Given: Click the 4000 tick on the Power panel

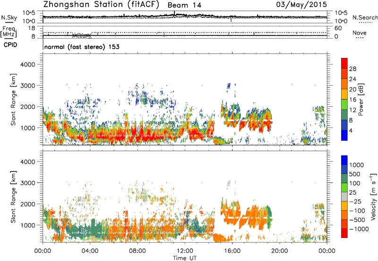Looking at the screenshot, I should coord(27,65).
